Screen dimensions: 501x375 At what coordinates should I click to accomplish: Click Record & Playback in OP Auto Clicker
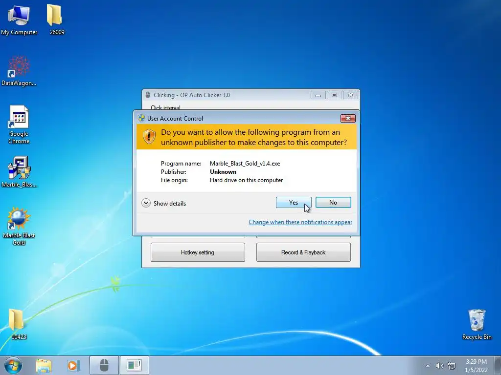tap(303, 252)
